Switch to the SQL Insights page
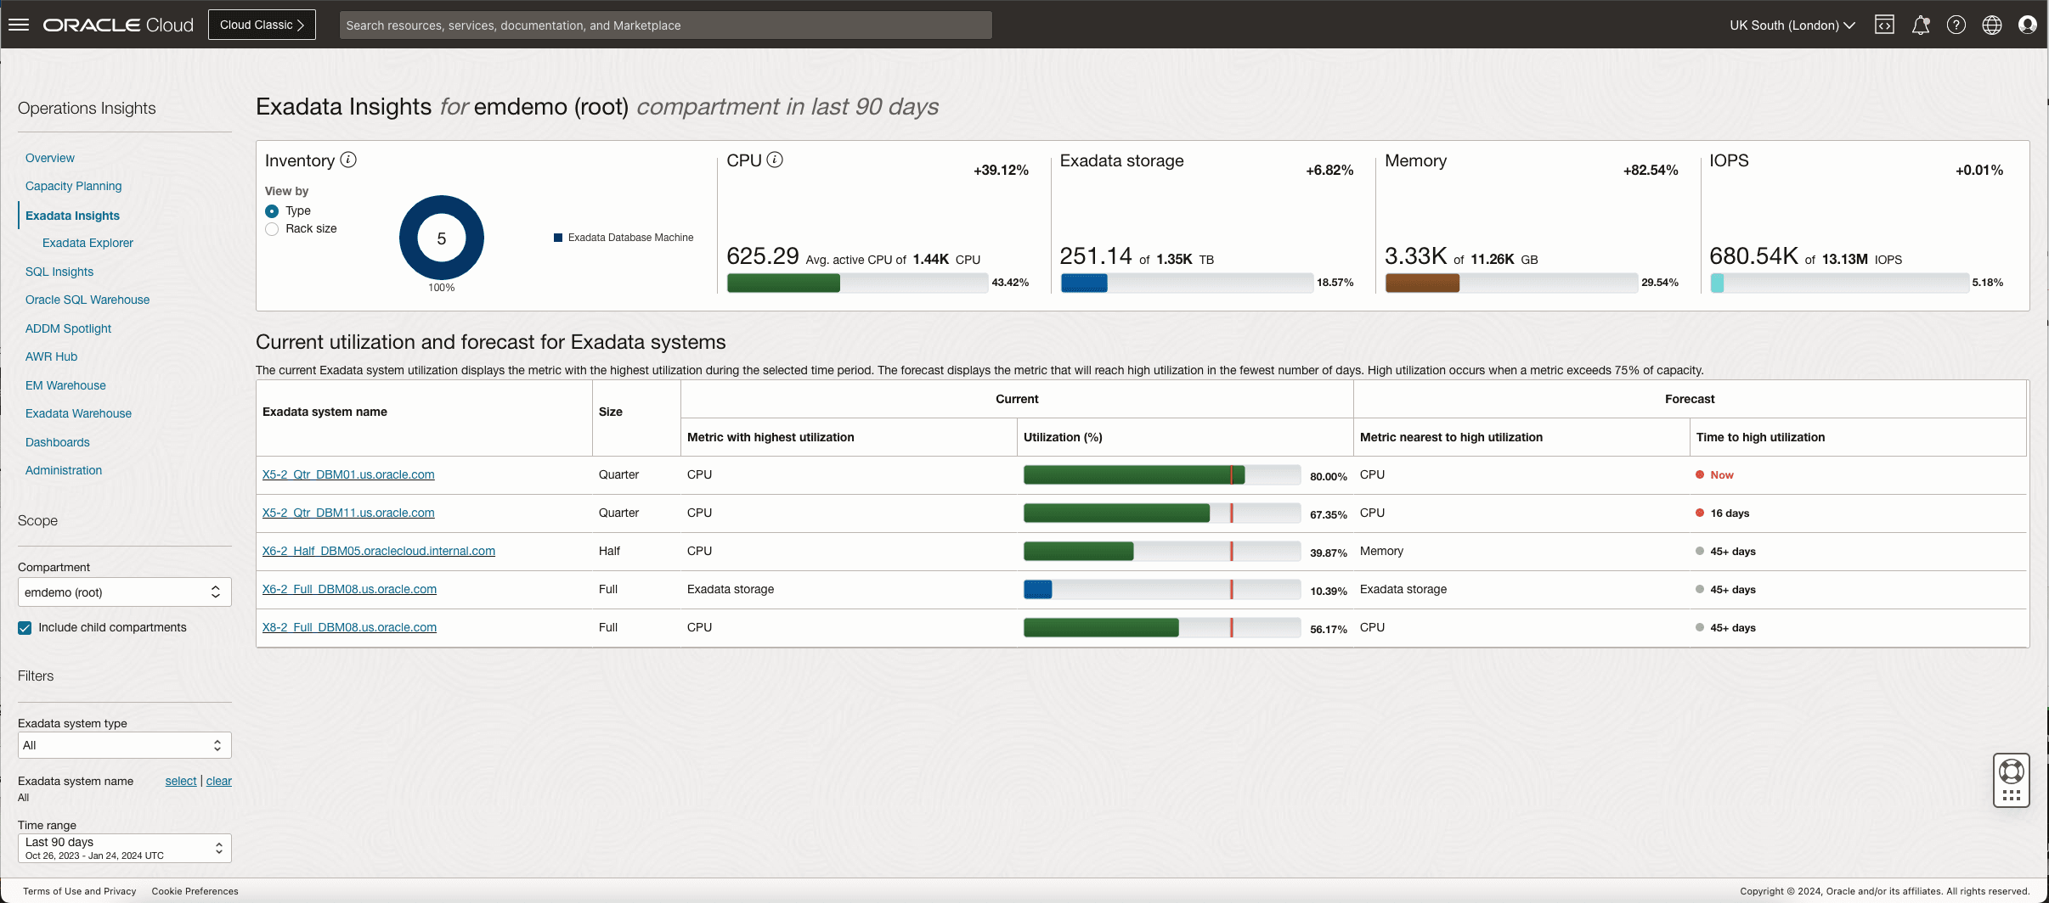Viewport: 2049px width, 903px height. (x=59, y=272)
